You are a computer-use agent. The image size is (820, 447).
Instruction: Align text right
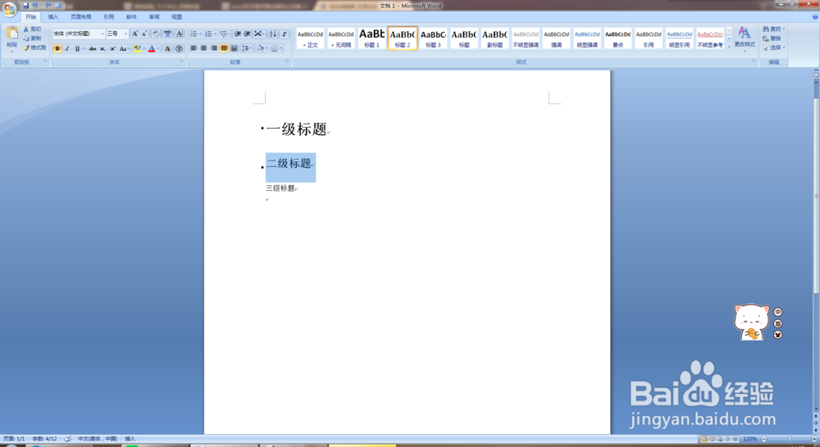coord(213,48)
